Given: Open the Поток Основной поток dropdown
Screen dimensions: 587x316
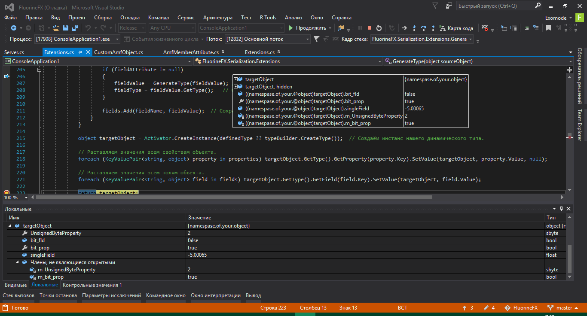Looking at the screenshot, I should (x=267, y=39).
